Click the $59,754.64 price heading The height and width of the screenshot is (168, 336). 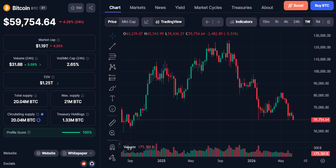[x=29, y=22]
